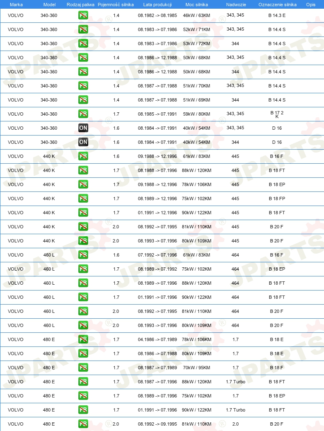Select production years 07.1992 -> 07.1996
324x431 pixels.
[157, 255]
